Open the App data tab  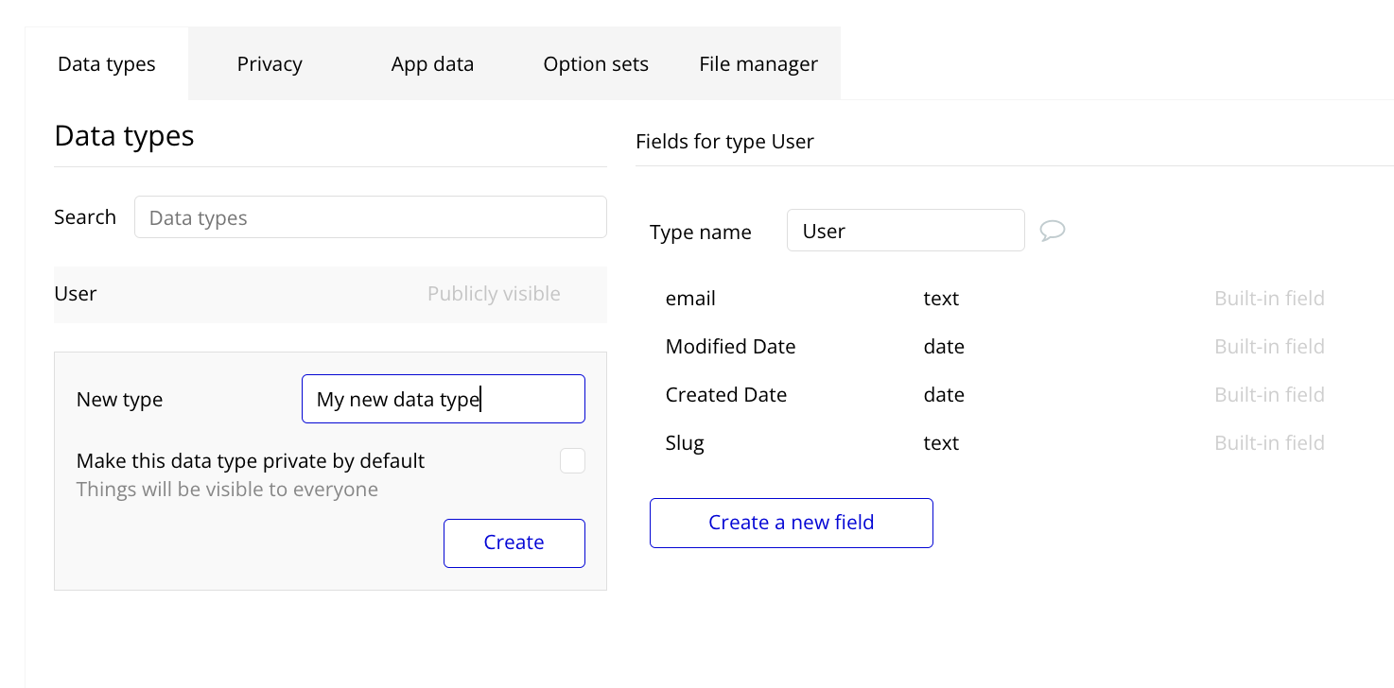pyautogui.click(x=432, y=64)
